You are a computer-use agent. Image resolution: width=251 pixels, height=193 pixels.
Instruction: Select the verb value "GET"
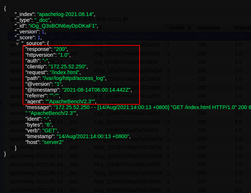(50, 130)
